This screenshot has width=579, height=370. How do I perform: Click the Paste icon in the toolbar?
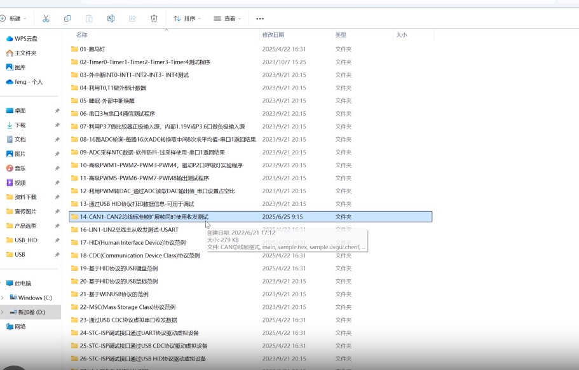pos(88,18)
